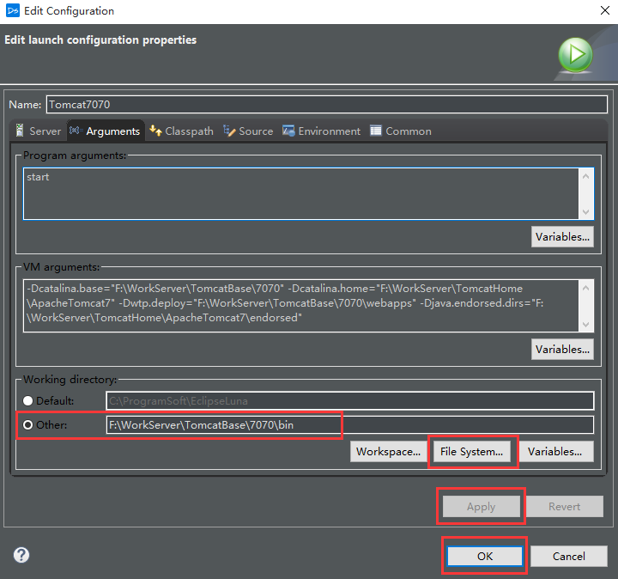Click VM arguments scrollbar down arrow
This screenshot has height=579, width=618.
point(586,324)
